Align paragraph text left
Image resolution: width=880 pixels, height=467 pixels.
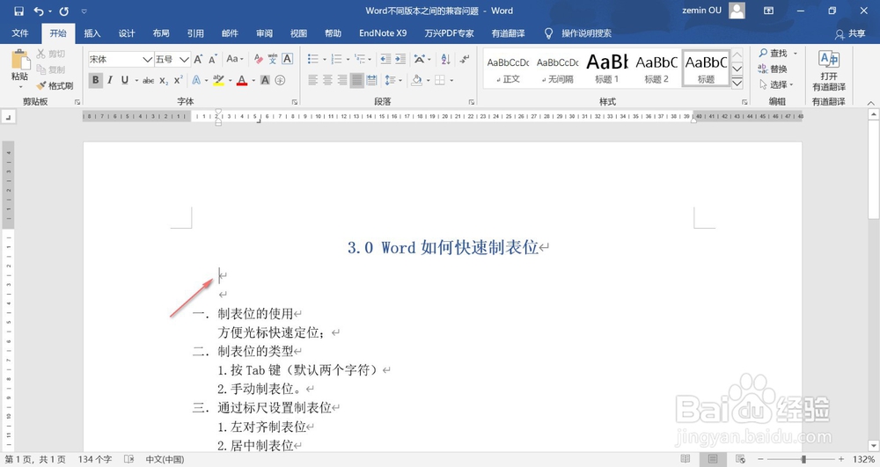(313, 80)
